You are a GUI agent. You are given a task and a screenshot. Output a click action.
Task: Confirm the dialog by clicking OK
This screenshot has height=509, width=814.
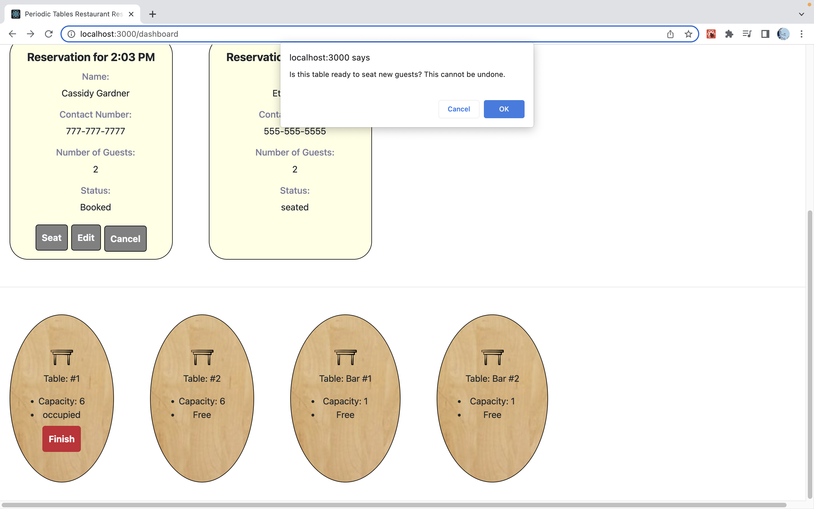click(504, 109)
